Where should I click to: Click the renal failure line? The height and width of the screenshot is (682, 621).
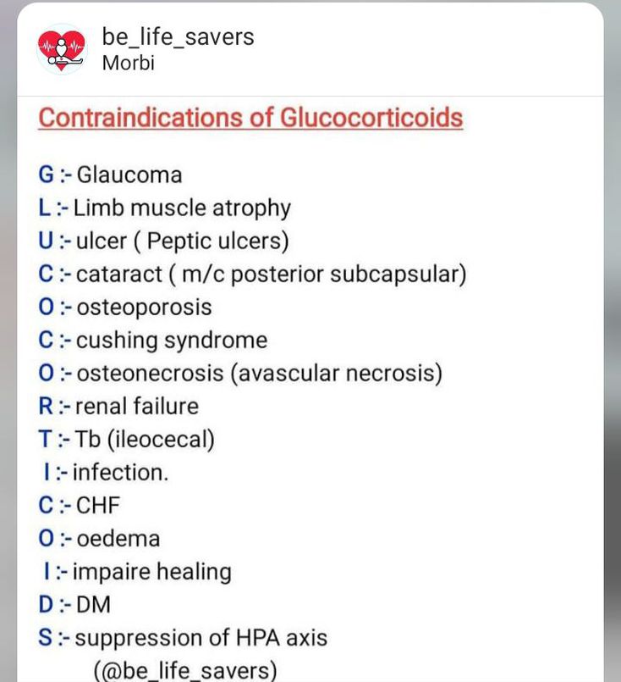[x=118, y=406]
